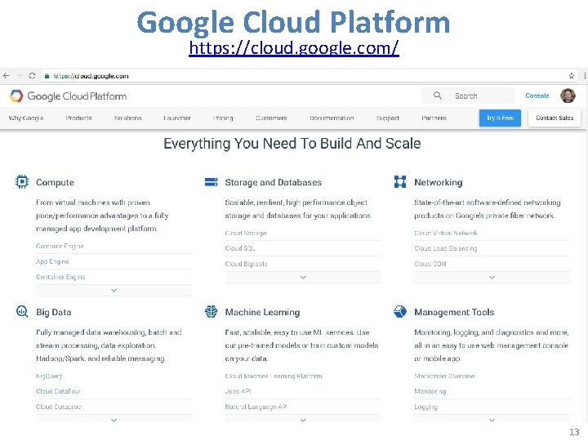Screen dimensions: 588x441
Task: Open the Cloud Dataflow link
Action: pos(58,391)
